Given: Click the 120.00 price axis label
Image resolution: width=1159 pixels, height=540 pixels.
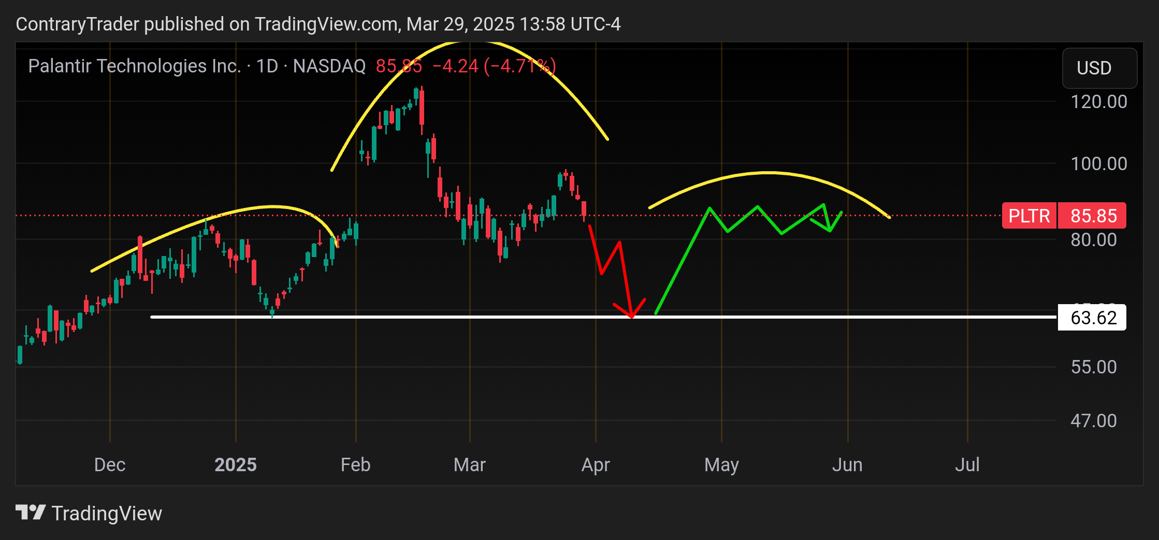Looking at the screenshot, I should coord(1099,102).
